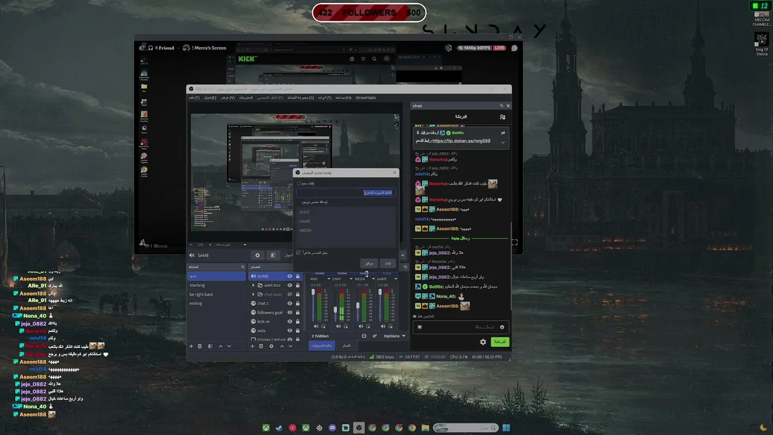773x435 pixels.
Task: Click the green chat send button
Action: coord(499,342)
